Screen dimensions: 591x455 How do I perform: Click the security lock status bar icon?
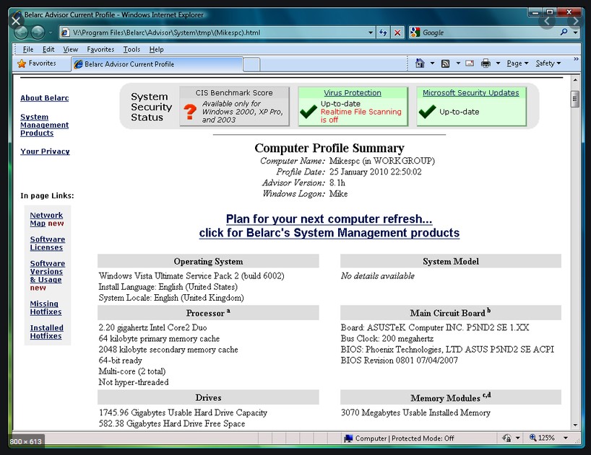(507, 438)
